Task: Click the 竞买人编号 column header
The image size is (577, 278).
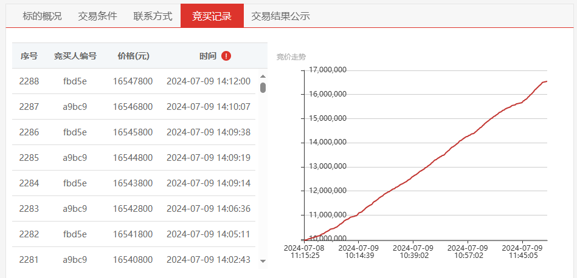Action: pyautogui.click(x=75, y=56)
